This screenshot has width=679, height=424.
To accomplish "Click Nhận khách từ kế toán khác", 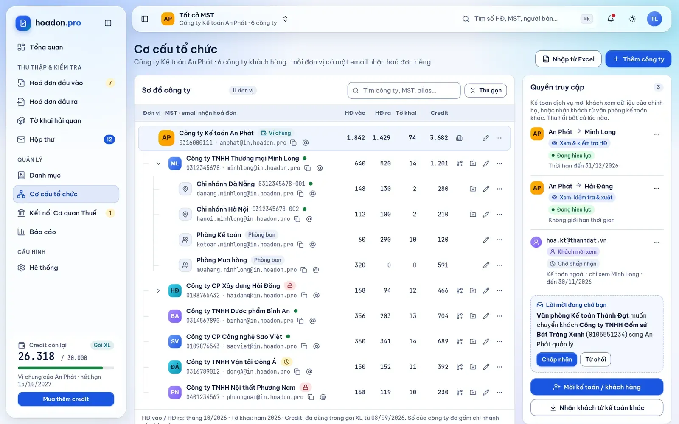I will point(597,408).
